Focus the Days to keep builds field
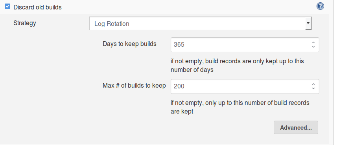 tap(245, 45)
